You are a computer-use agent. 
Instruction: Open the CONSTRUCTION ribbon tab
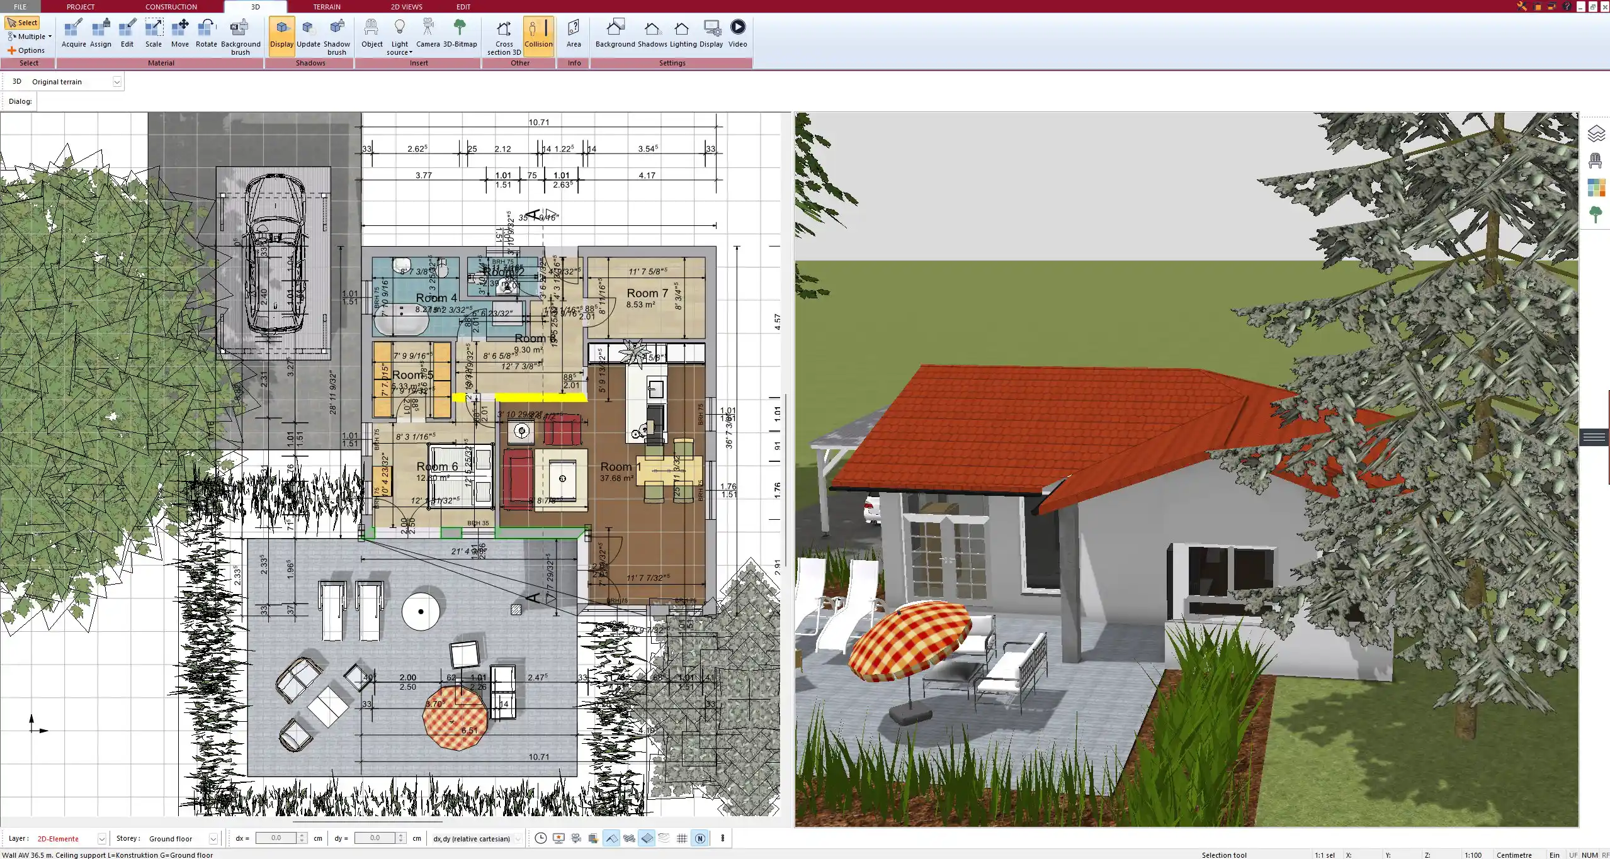click(x=171, y=7)
